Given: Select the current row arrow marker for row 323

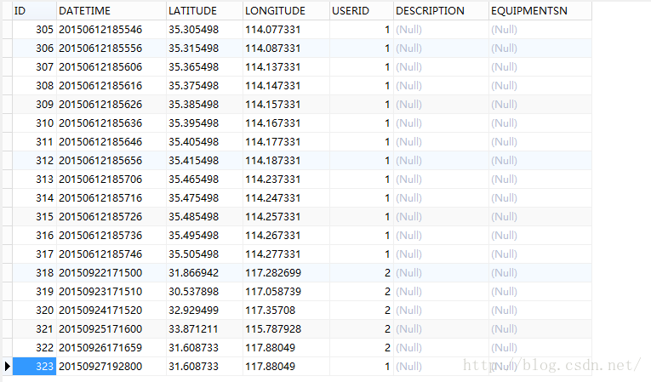Looking at the screenshot, I should point(7,366).
